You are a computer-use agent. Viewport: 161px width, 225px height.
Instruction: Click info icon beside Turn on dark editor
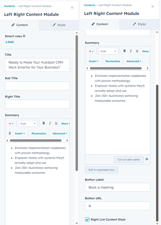tap(147, 159)
